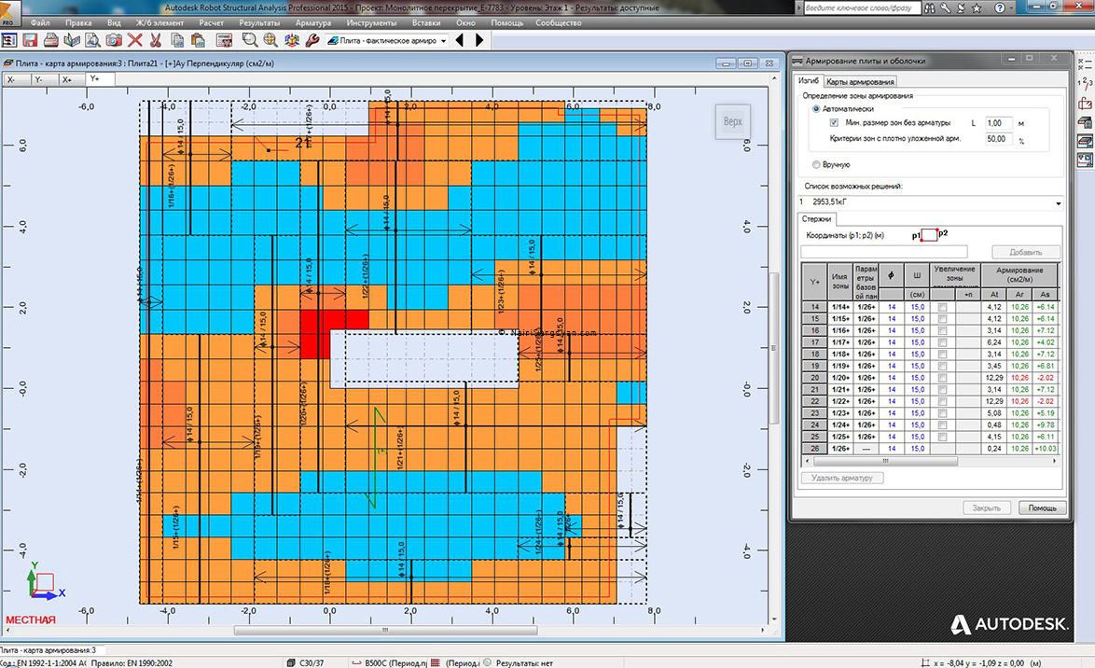Select the Изгиб tab
1095x668 pixels.
(809, 81)
